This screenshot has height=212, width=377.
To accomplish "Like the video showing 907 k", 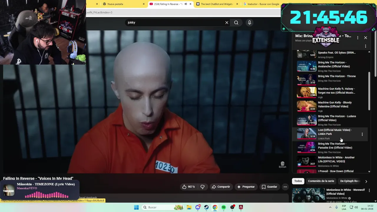I will (188, 187).
